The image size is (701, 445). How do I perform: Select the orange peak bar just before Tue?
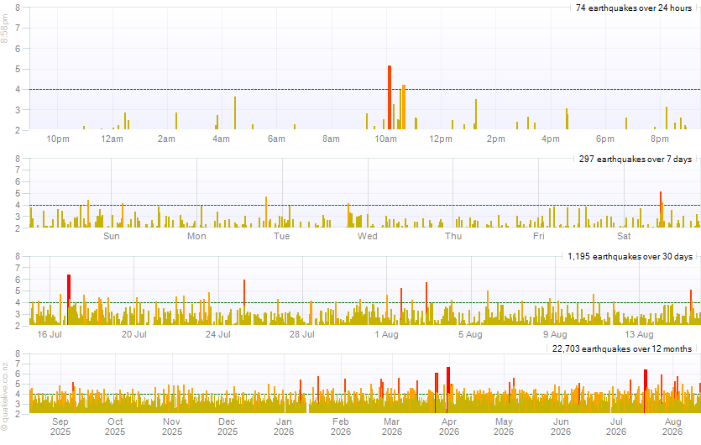coord(266,212)
